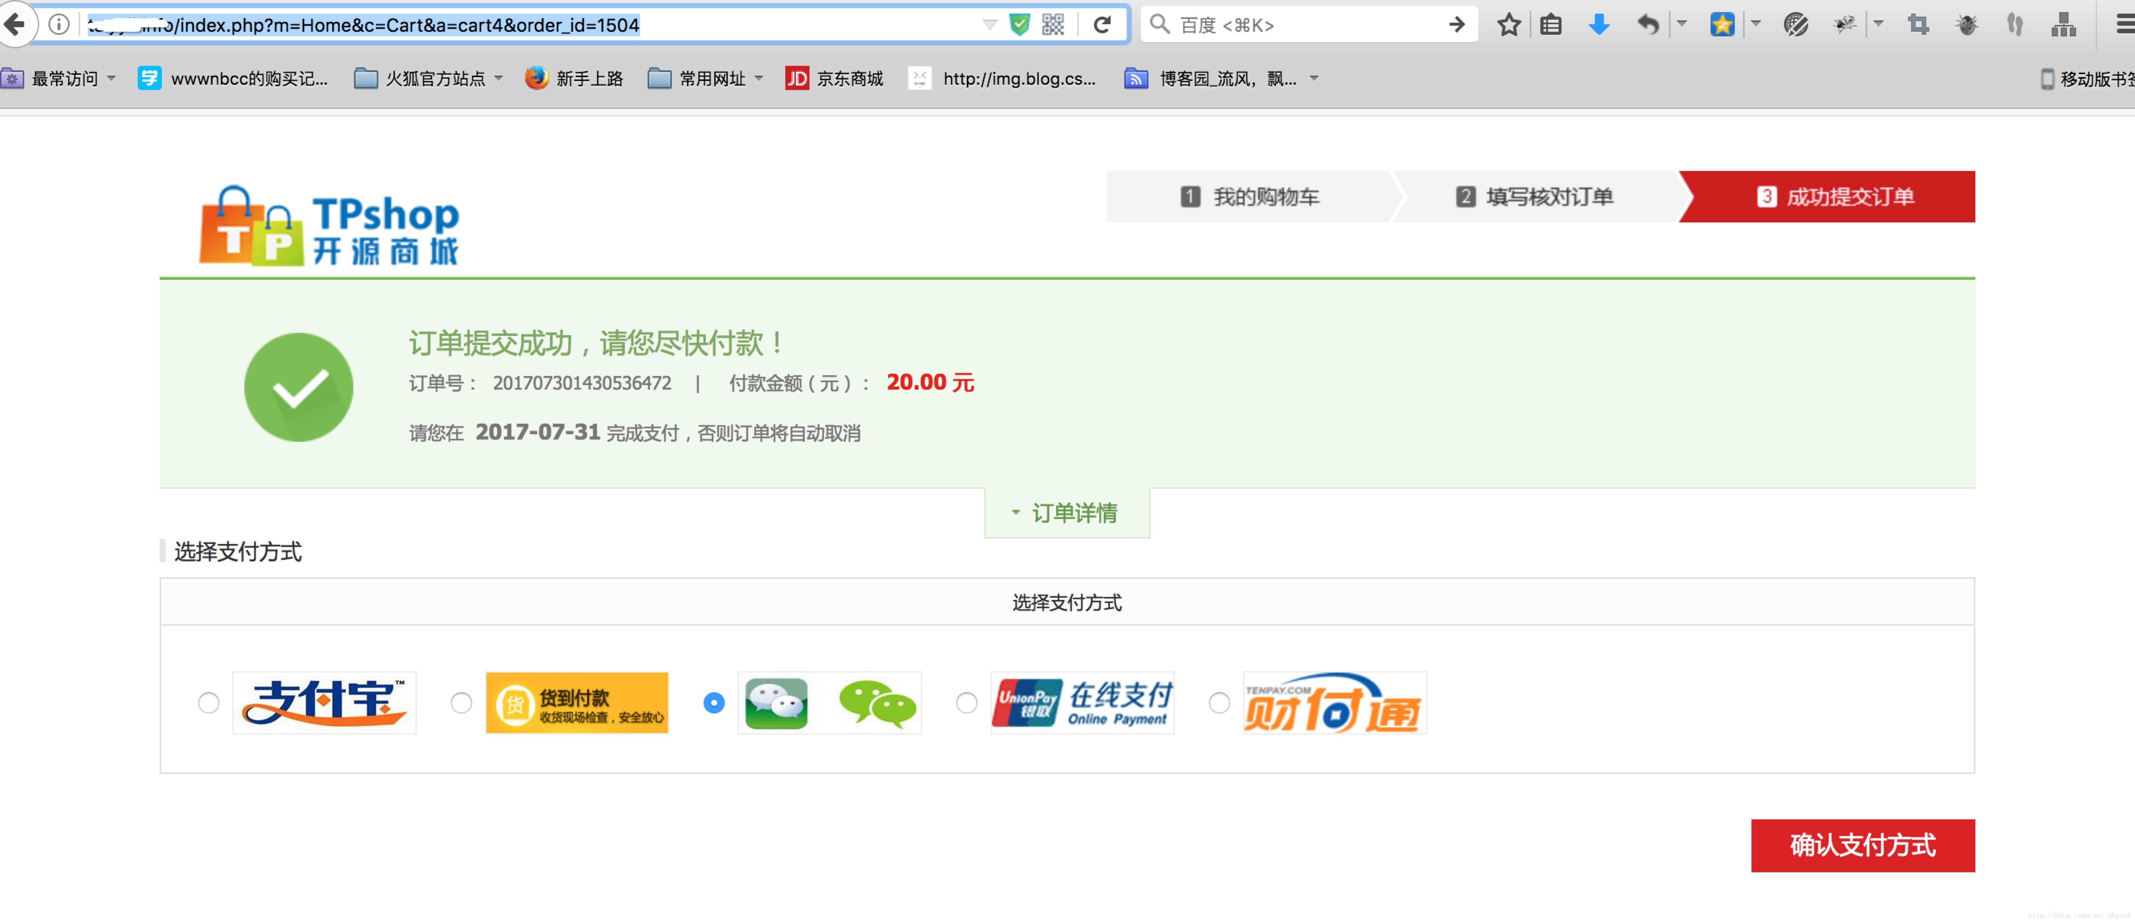Click the 20.00 元 payment amount
The image size is (2135, 923).
(x=930, y=382)
